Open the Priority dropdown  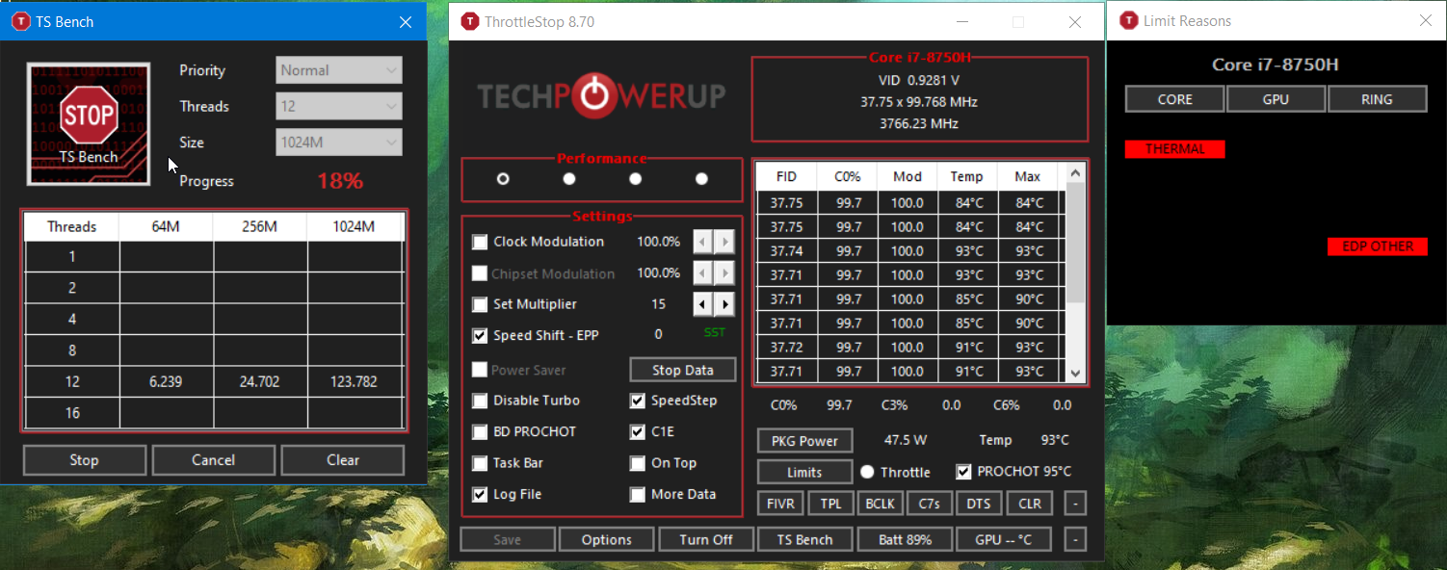point(339,70)
